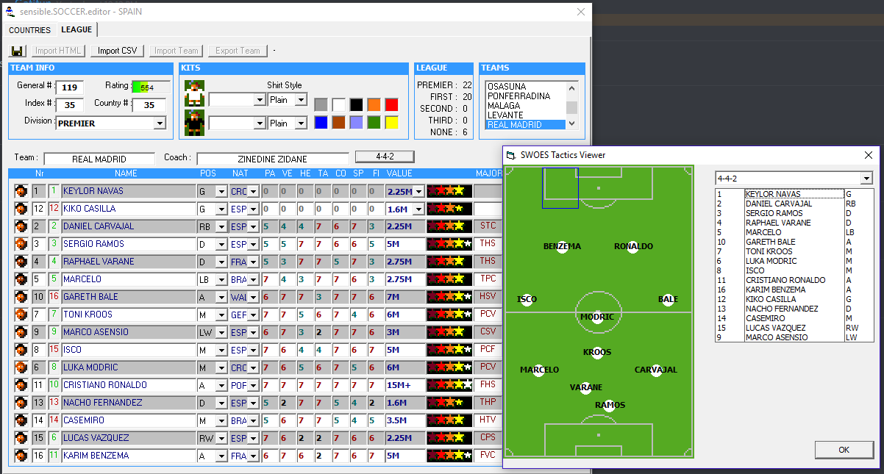884x474 pixels.
Task: Expand the first kit Shirt Style dropdown
Action: click(301, 100)
